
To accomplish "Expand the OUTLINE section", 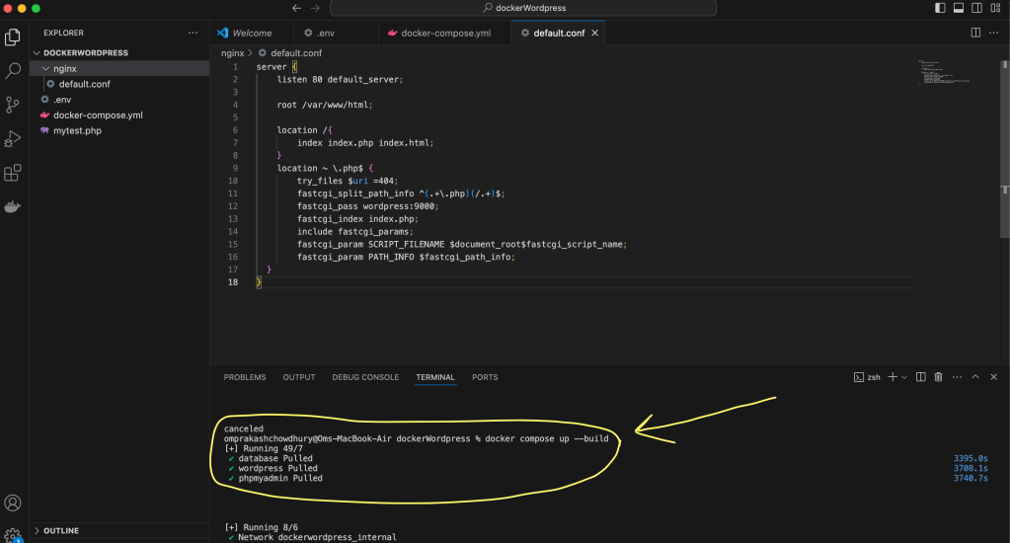I will 63,530.
